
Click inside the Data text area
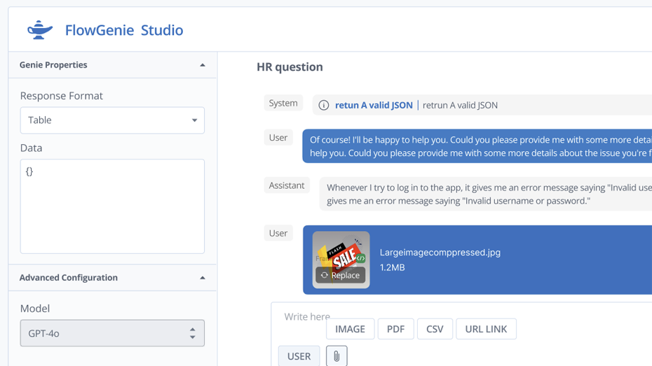(112, 206)
